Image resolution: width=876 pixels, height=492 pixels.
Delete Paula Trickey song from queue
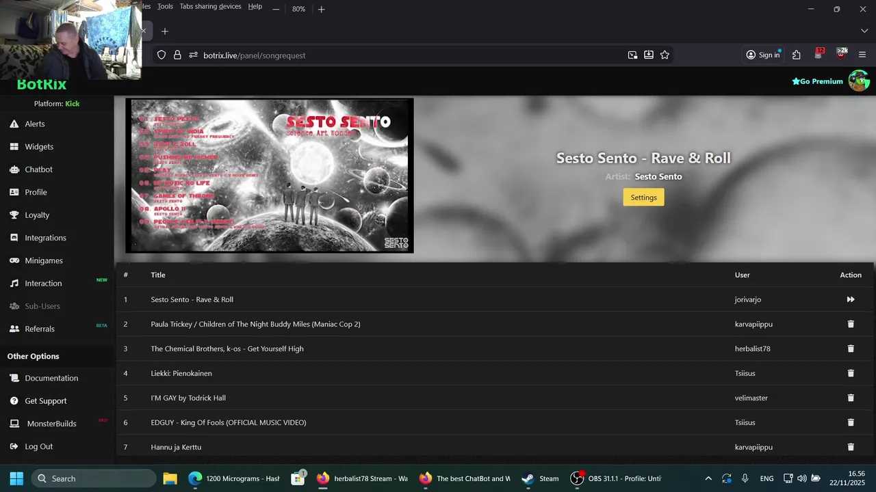(851, 324)
